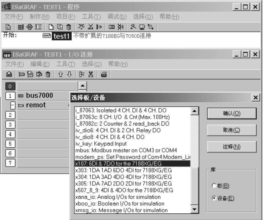Open the 制作(M) menu

40,17
